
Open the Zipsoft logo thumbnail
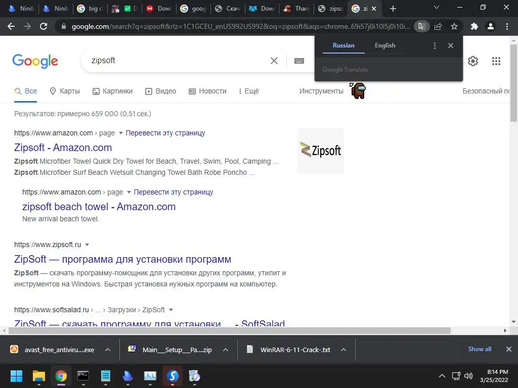(320, 151)
